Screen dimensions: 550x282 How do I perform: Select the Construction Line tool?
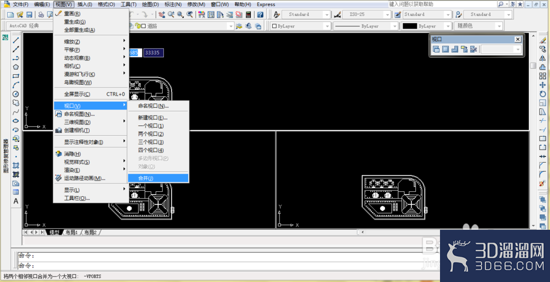click(x=16, y=49)
